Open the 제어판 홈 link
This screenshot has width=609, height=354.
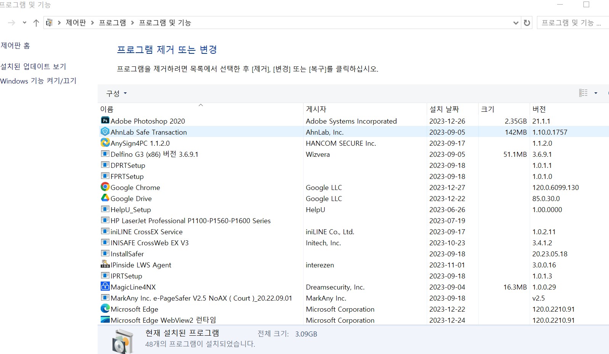point(15,46)
